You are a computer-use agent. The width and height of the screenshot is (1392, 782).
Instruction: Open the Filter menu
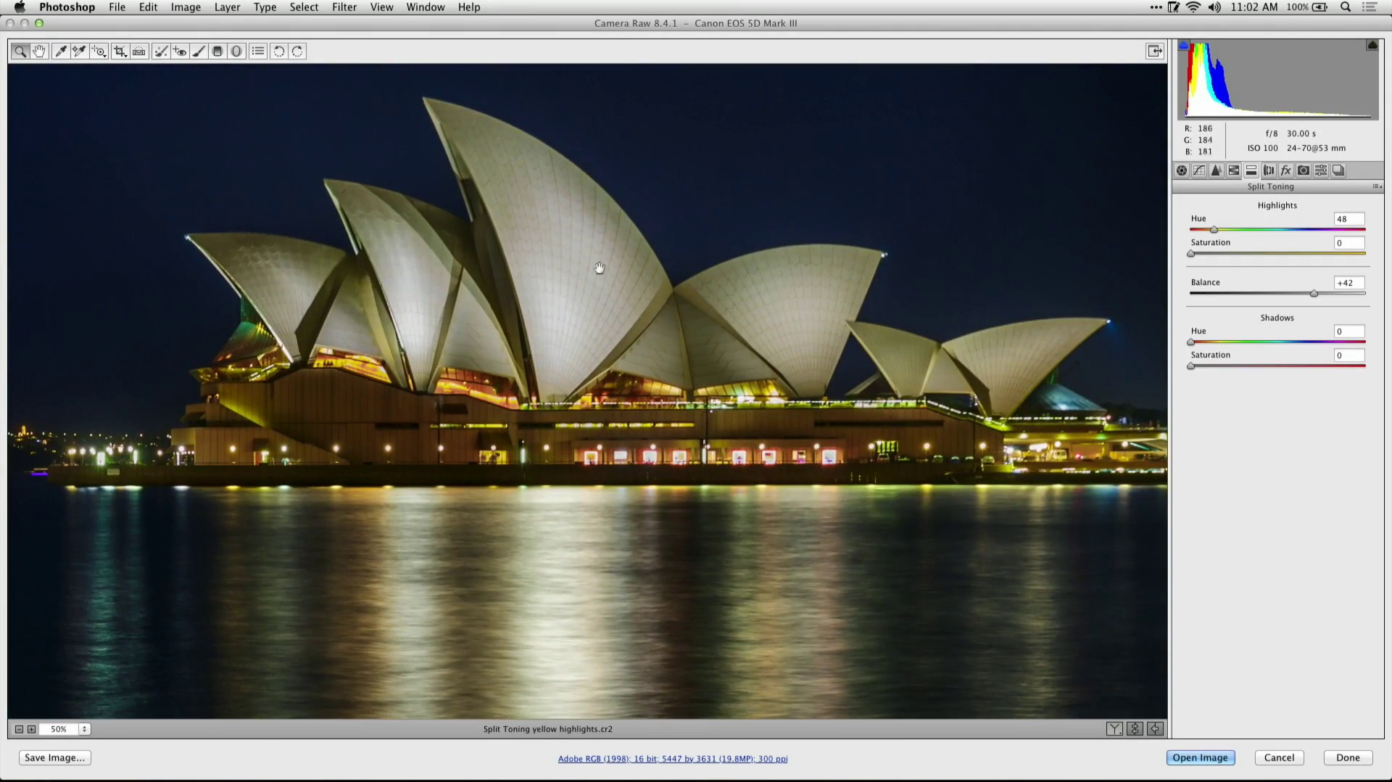tap(344, 7)
